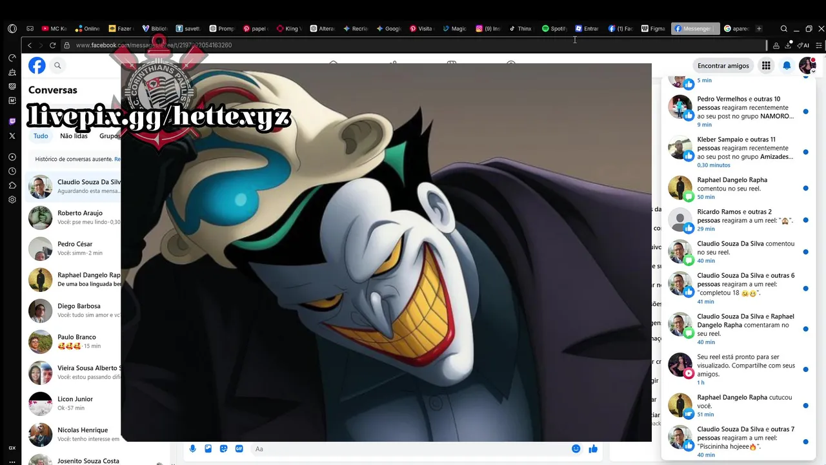Image resolution: width=826 pixels, height=465 pixels.
Task: Open 'Seu reel está pronto' notification
Action: pyautogui.click(x=738, y=369)
